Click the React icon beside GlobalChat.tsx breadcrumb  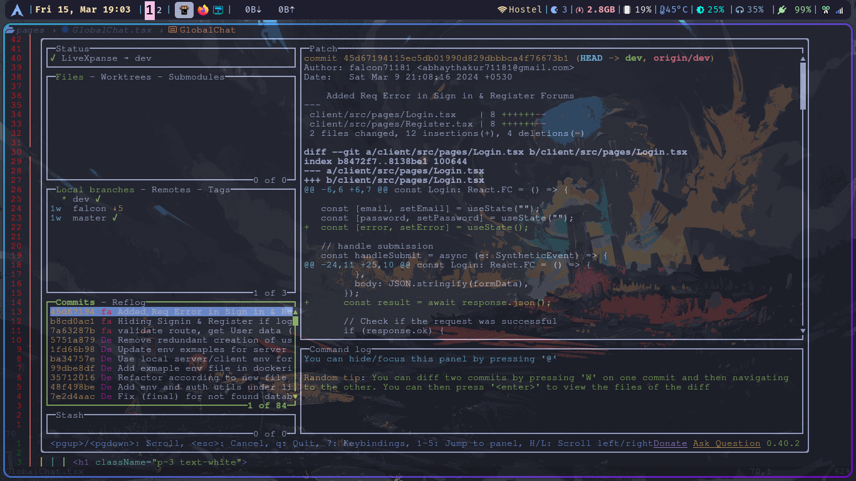[65, 29]
